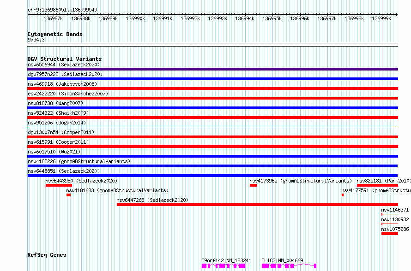411x271 pixels.
Task: Open the dgv7957n223 (Sedlazeck2020) variant label
Action: 65,74
